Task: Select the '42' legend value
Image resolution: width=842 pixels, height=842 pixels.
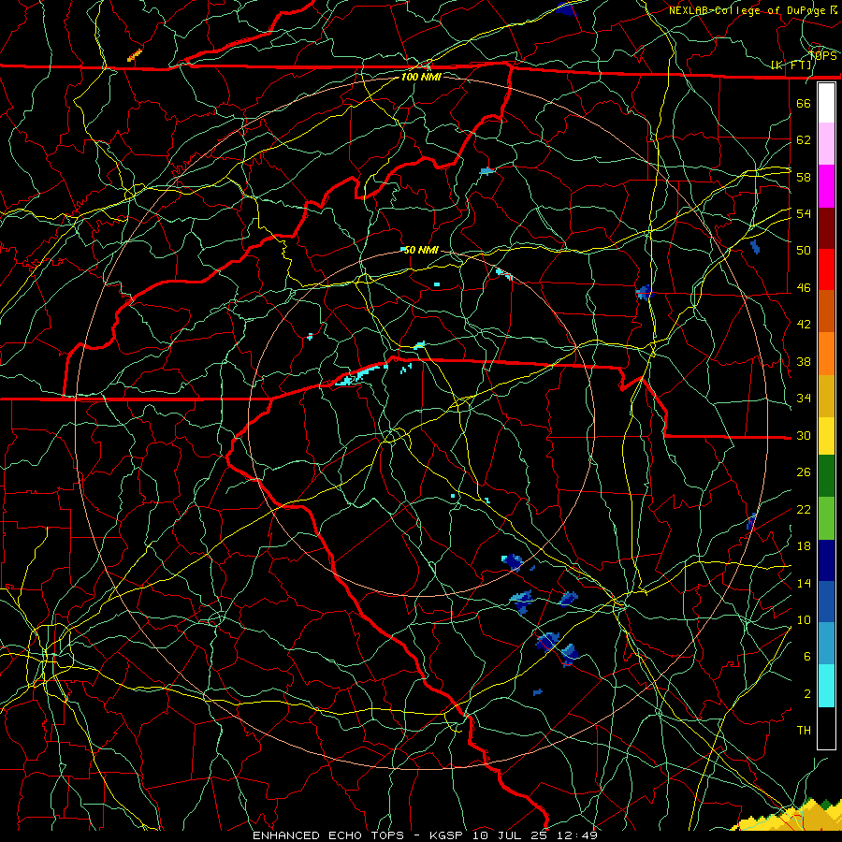Action: point(804,325)
